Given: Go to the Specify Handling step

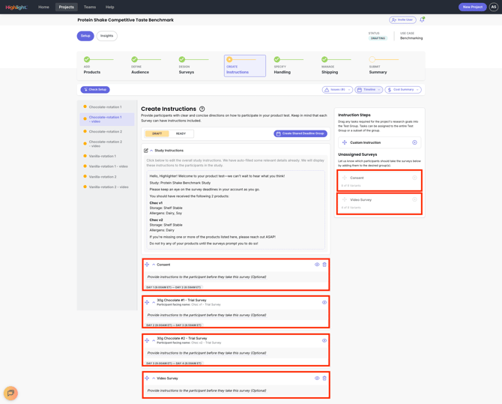Looking at the screenshot, I should pos(288,66).
